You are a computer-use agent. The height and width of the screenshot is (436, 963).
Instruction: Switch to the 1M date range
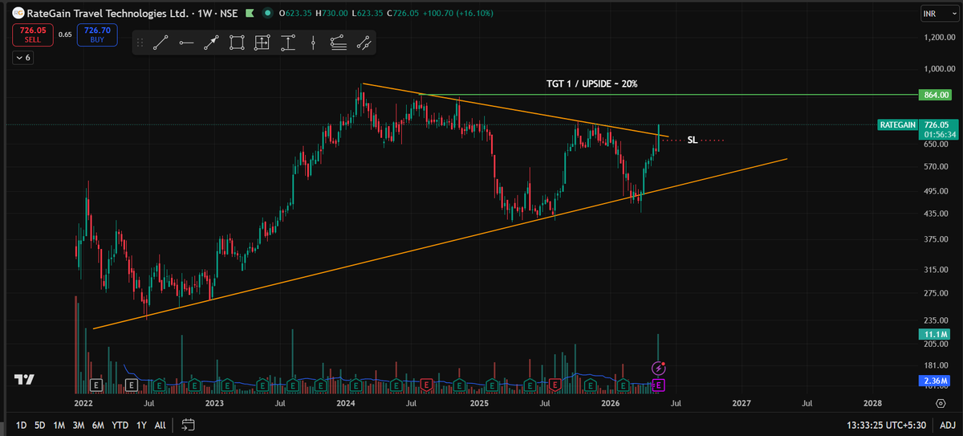click(x=59, y=424)
